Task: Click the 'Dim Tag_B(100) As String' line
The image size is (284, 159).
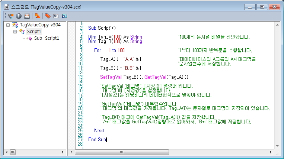Action: click(x=115, y=41)
